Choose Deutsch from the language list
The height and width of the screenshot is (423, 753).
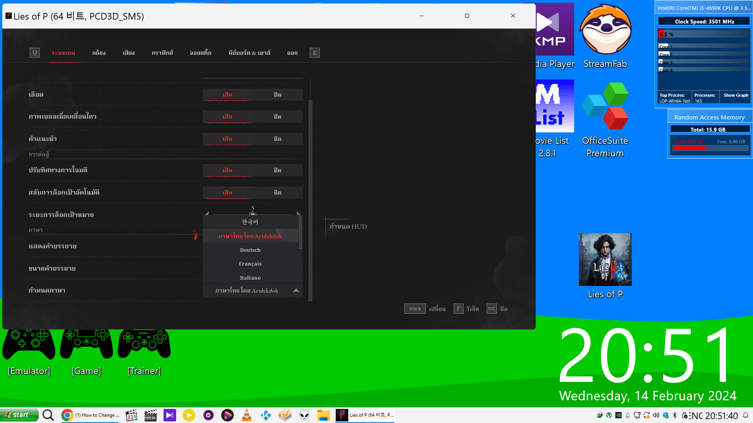[250, 250]
